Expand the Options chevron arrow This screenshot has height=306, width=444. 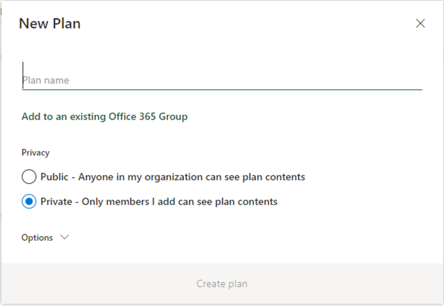(x=65, y=237)
